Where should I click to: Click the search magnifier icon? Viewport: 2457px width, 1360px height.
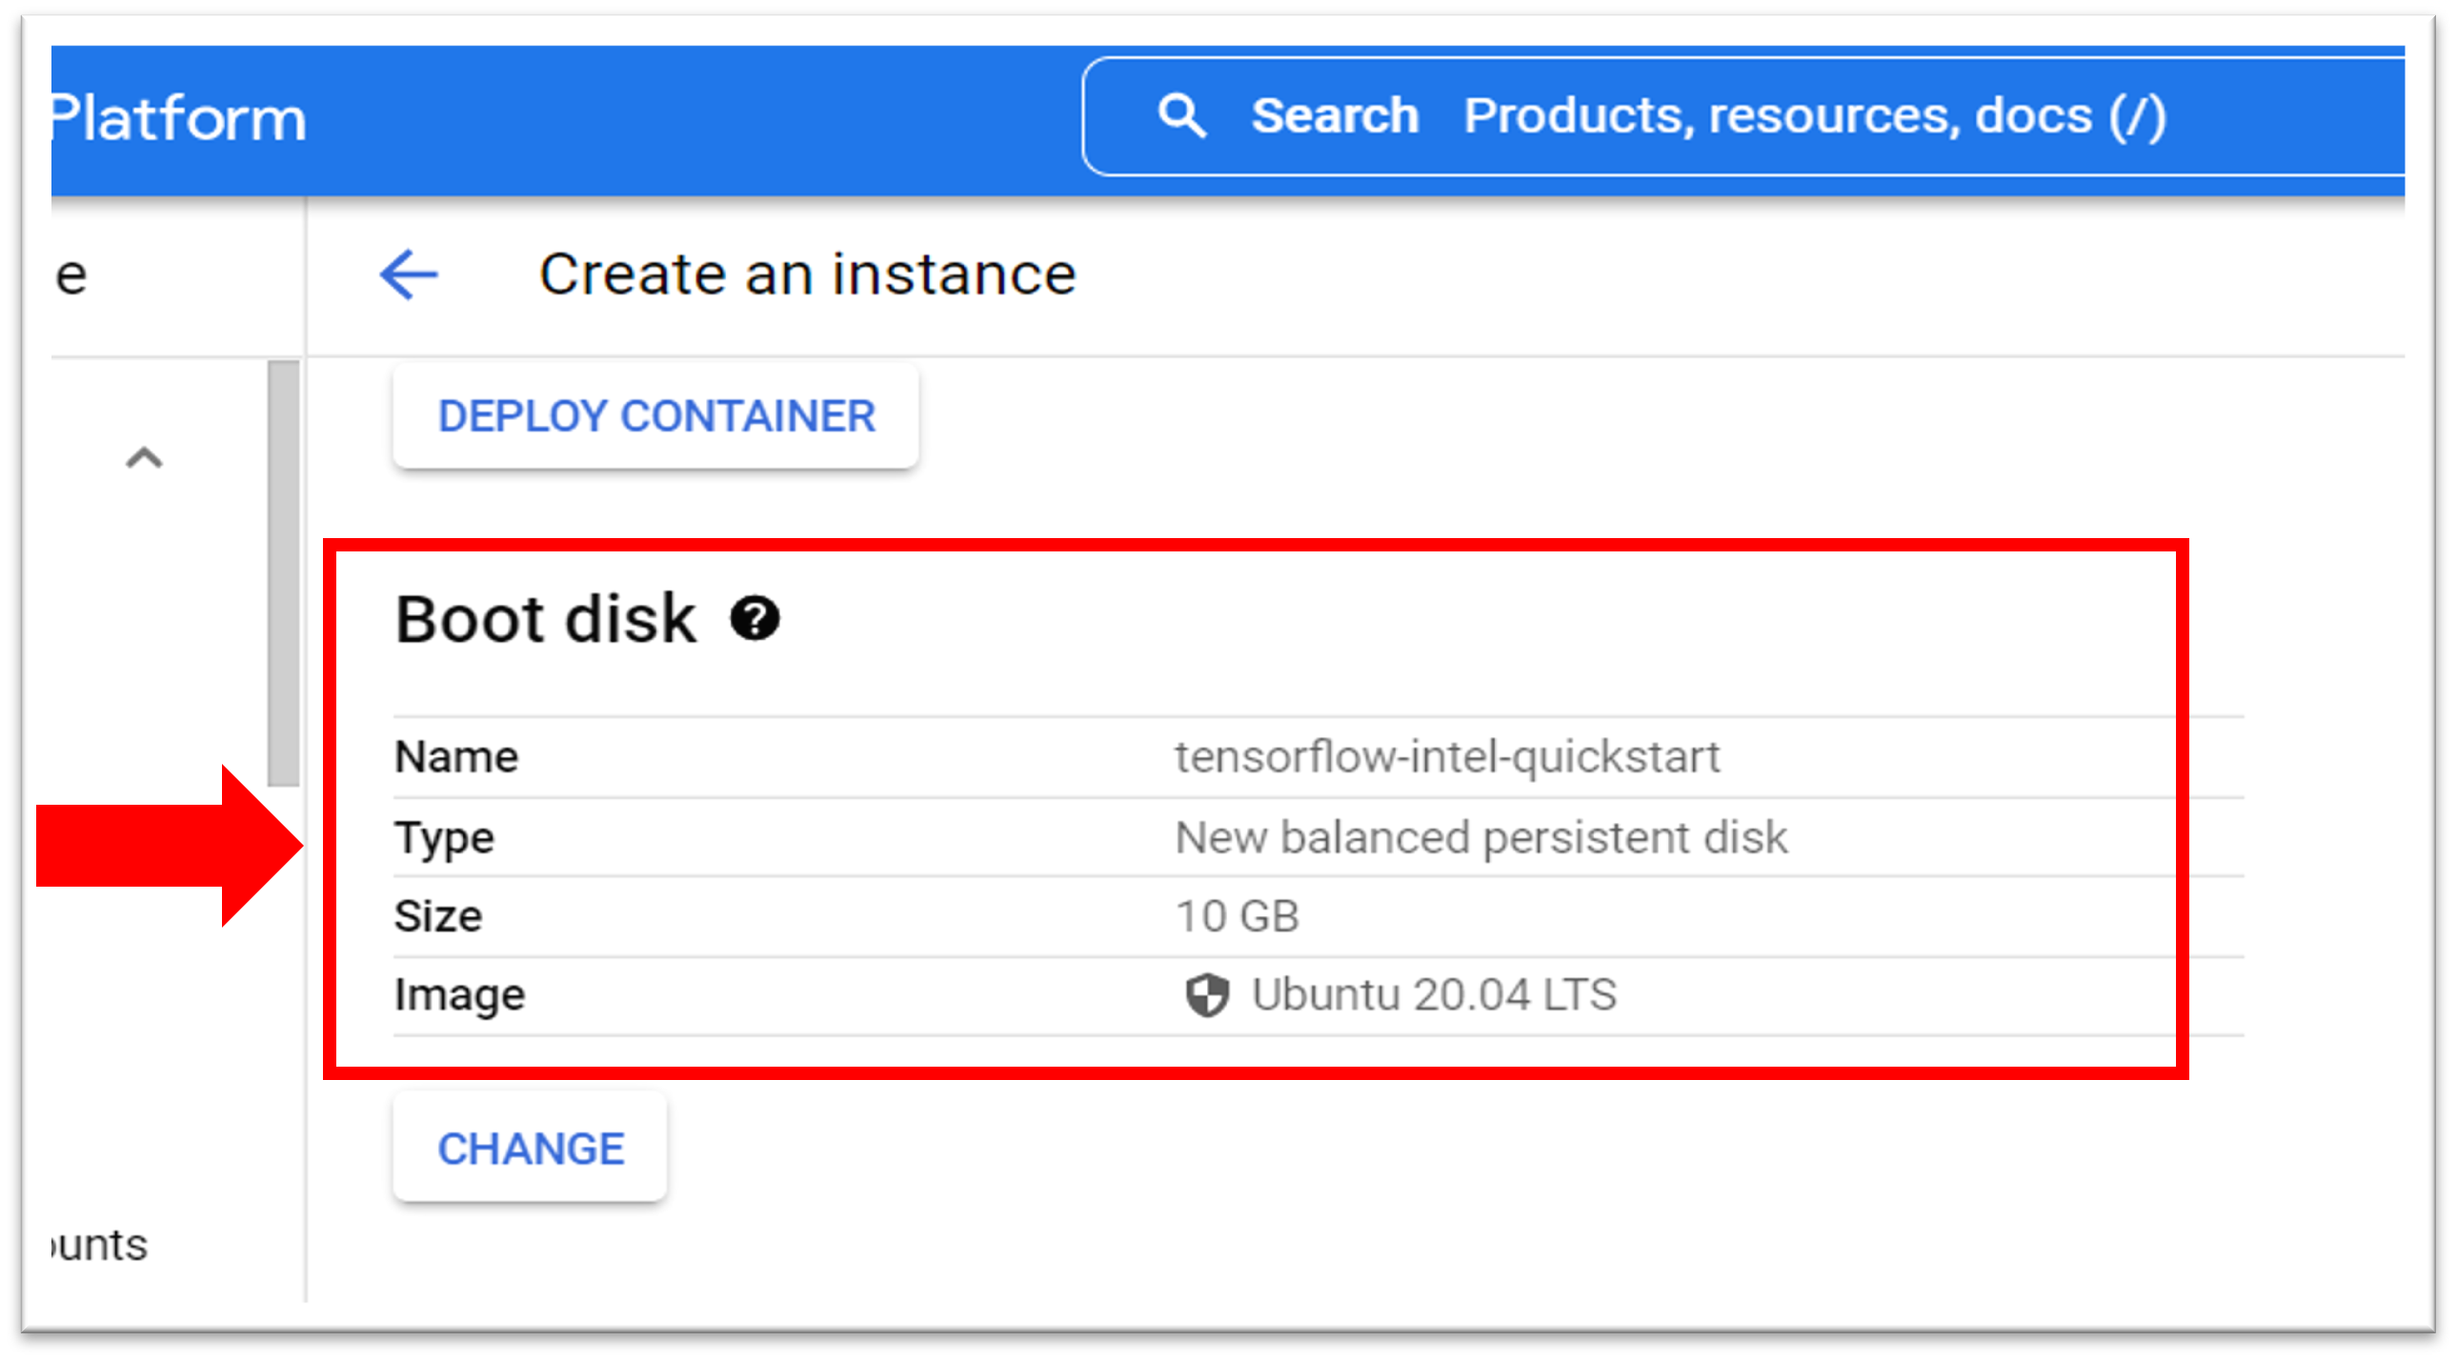(x=1181, y=116)
